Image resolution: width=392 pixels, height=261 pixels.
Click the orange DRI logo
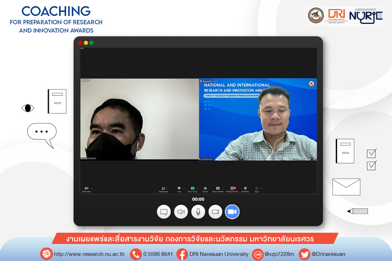tap(336, 16)
